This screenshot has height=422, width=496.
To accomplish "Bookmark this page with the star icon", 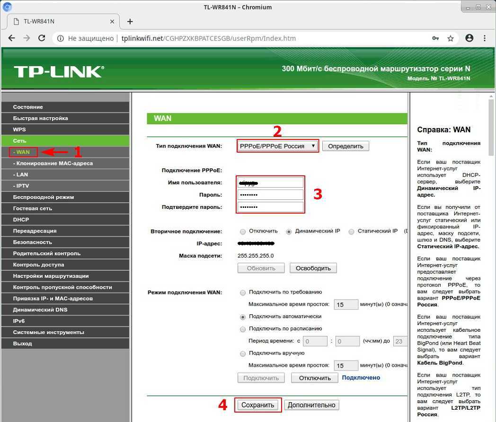I will (x=451, y=38).
